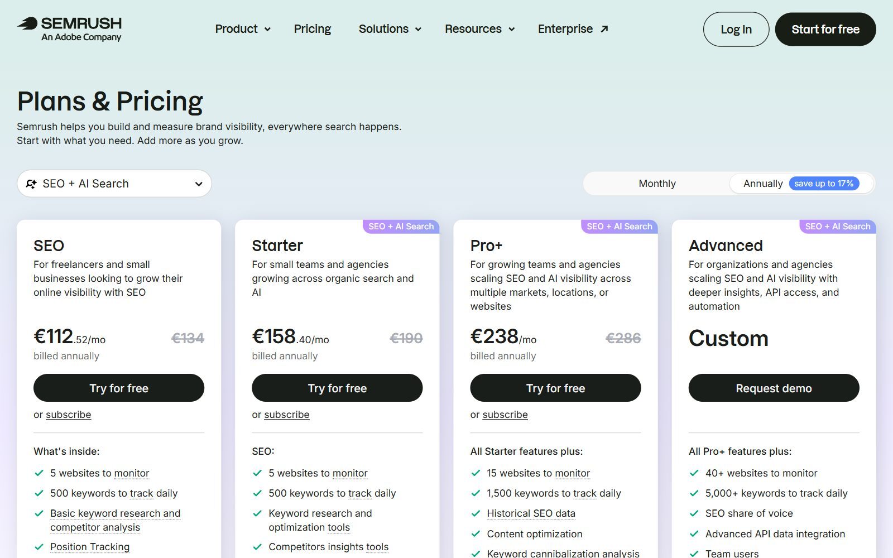Try the SEO plan for free

tap(119, 388)
